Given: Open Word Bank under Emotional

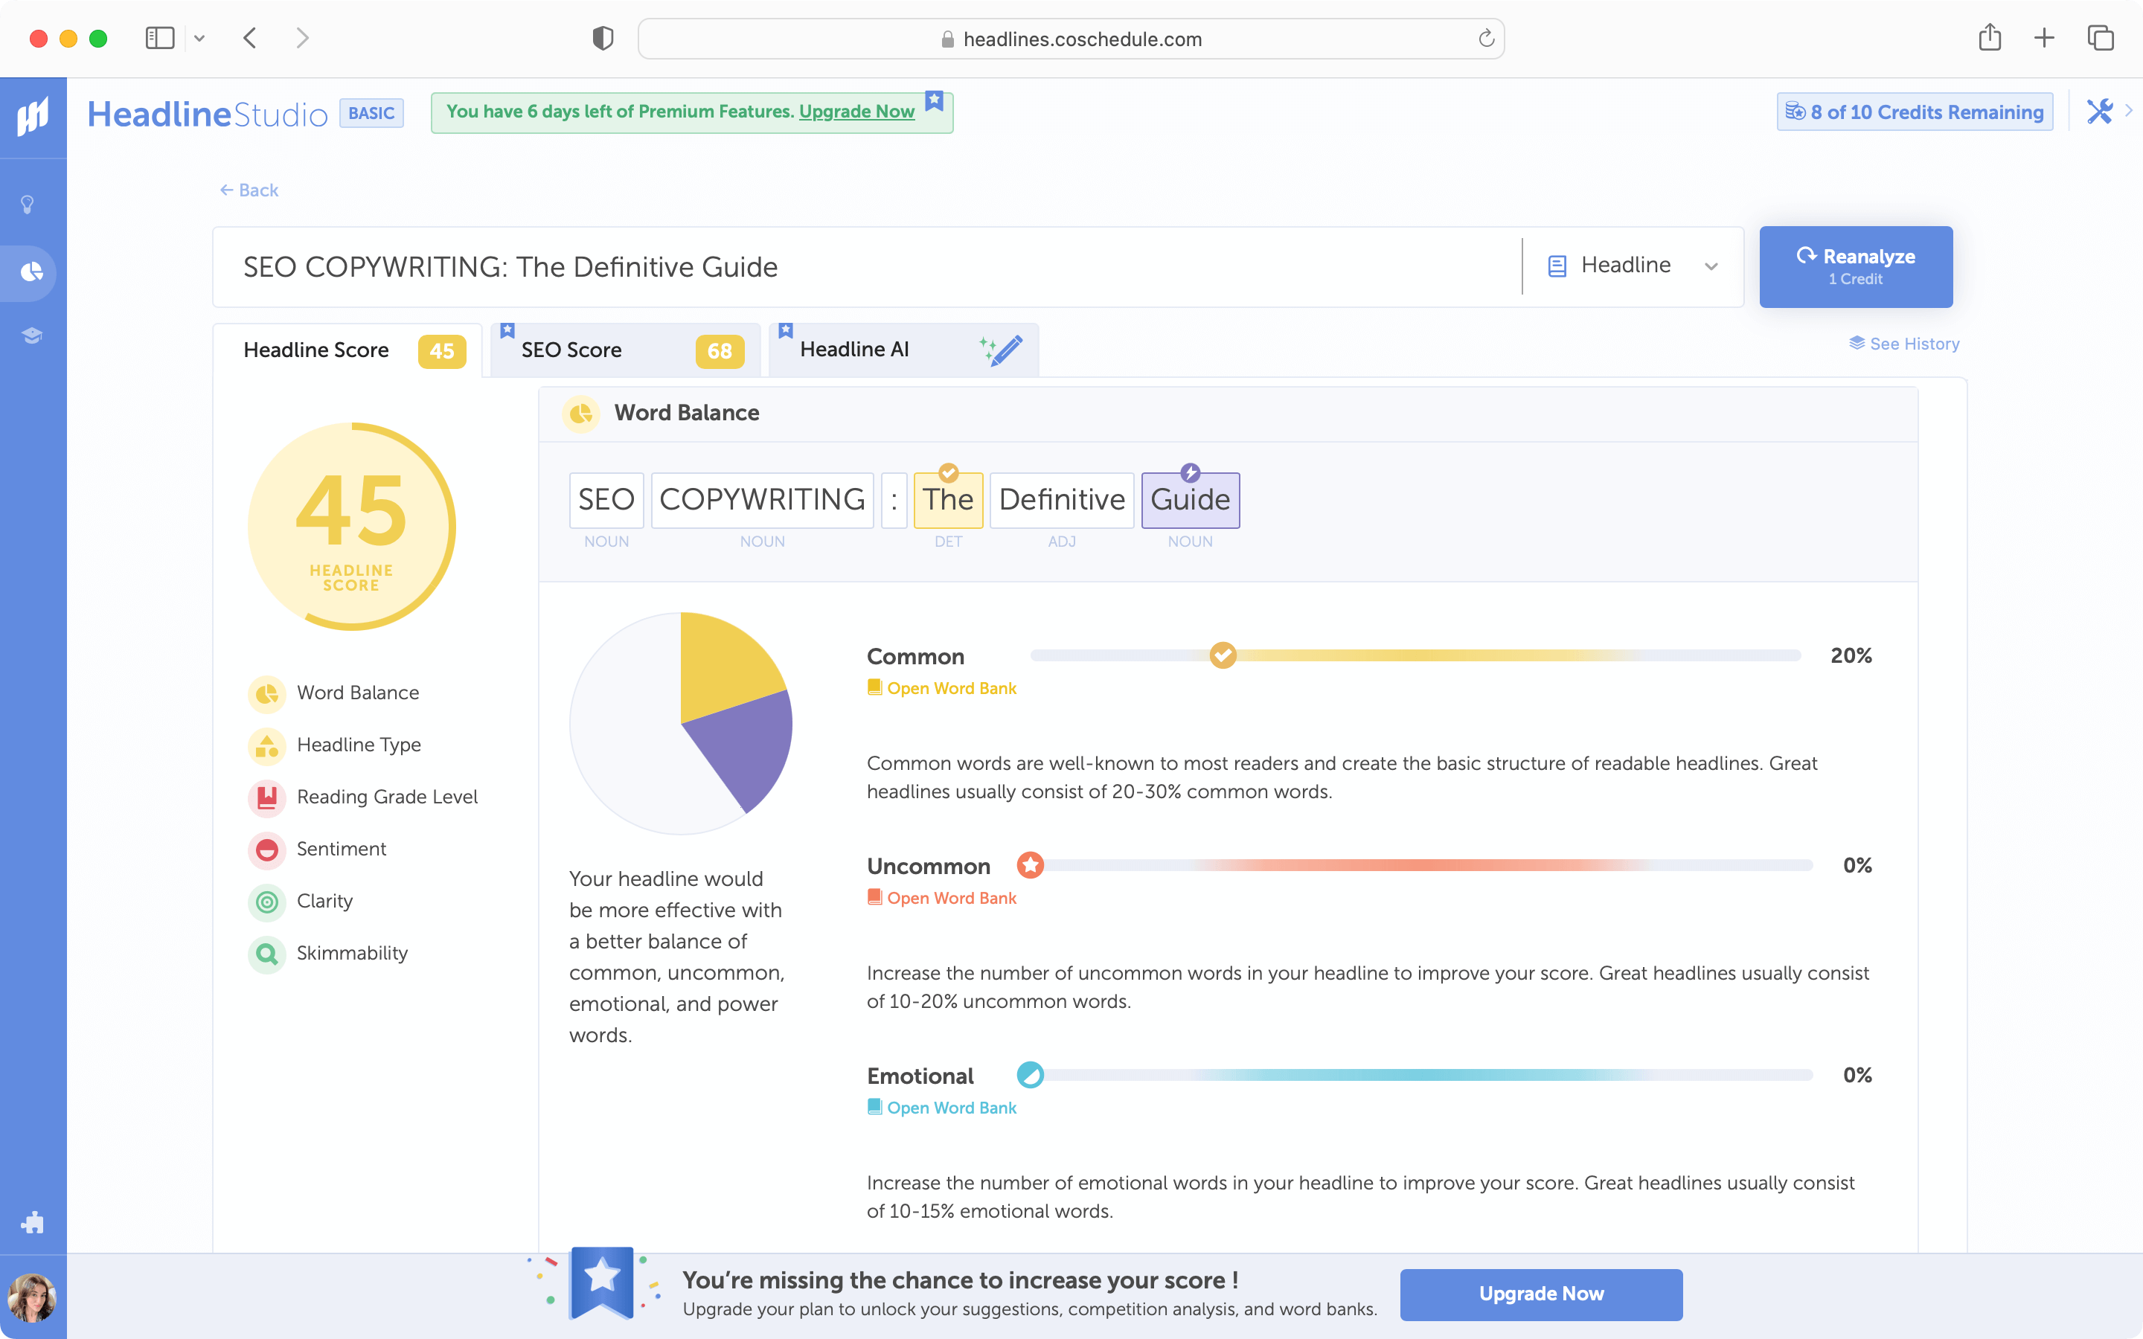Looking at the screenshot, I should pyautogui.click(x=941, y=1108).
